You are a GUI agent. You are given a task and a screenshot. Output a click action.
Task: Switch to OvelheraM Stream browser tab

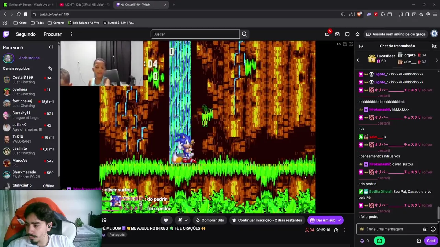[x=27, y=5]
